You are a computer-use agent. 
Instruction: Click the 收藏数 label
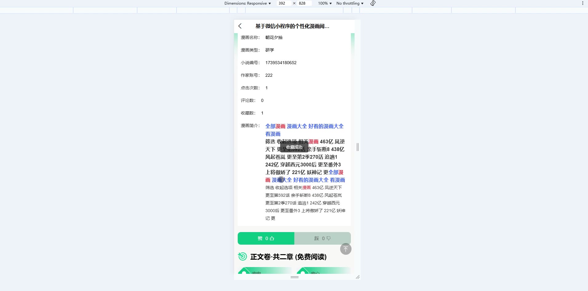[x=248, y=113]
